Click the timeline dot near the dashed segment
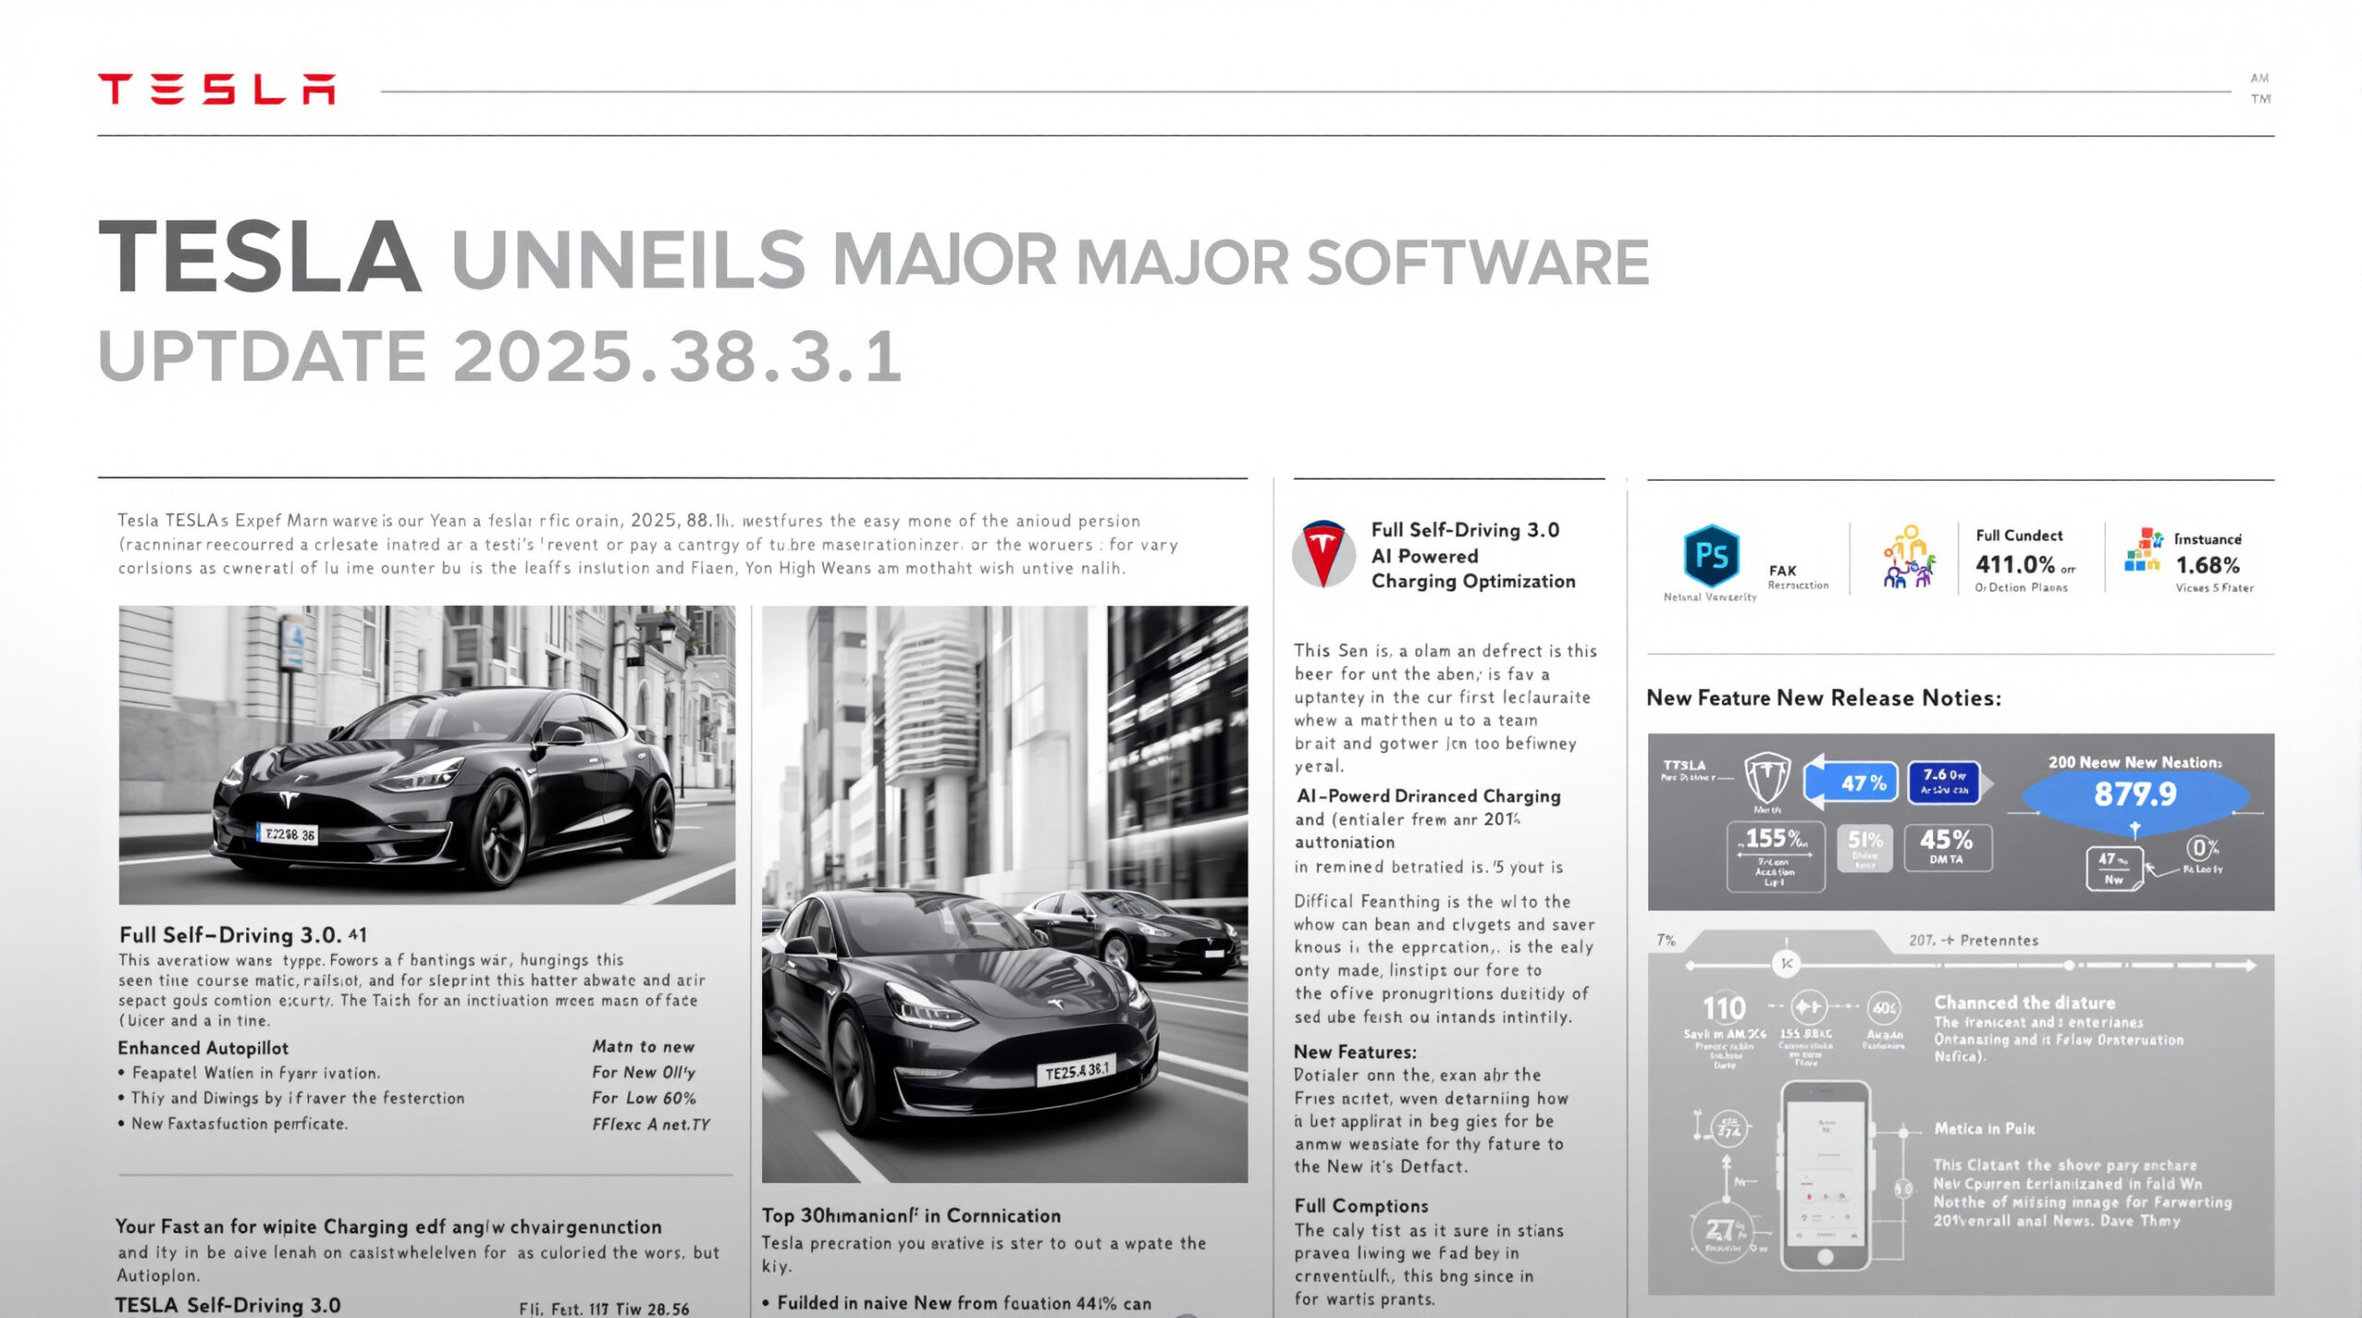The height and width of the screenshot is (1318, 2362). click(x=2070, y=966)
